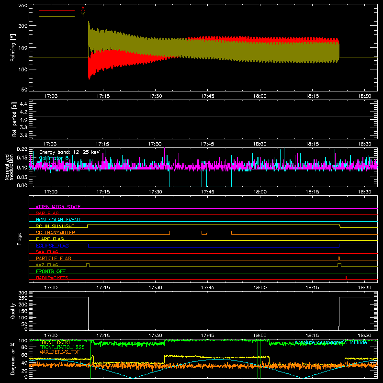Click the Pointing axis title
The height and width of the screenshot is (383, 383).
[13, 47]
